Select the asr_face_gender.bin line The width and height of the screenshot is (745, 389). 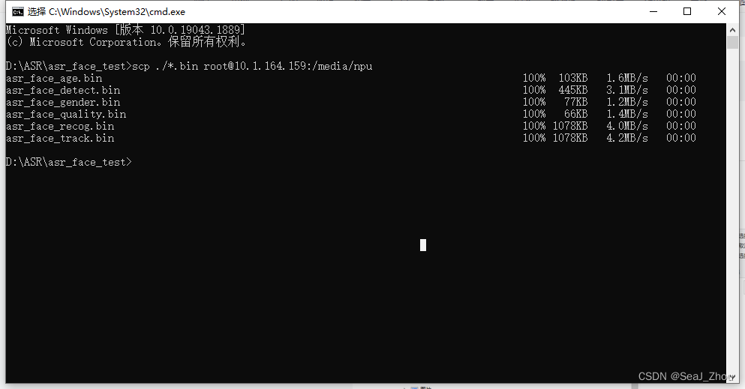point(351,102)
